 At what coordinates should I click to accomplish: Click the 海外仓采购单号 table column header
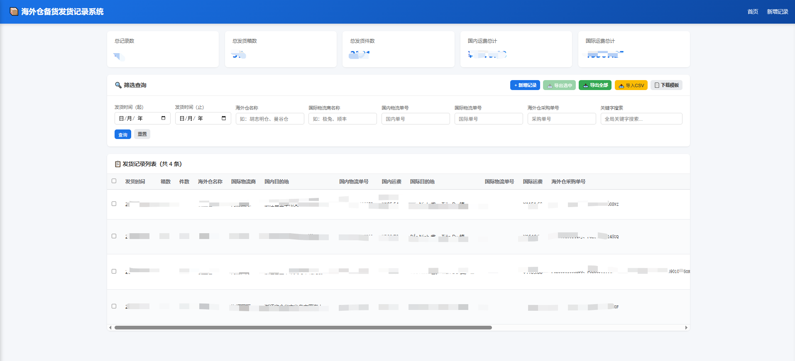coord(568,182)
